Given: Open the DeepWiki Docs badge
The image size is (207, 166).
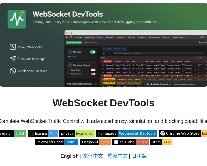Looking at the screenshot, I should pos(96,142).
